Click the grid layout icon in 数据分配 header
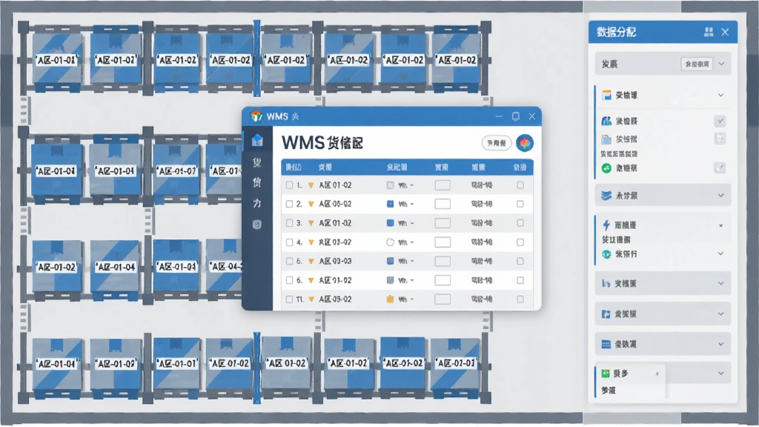The height and width of the screenshot is (427, 759). pos(709,32)
